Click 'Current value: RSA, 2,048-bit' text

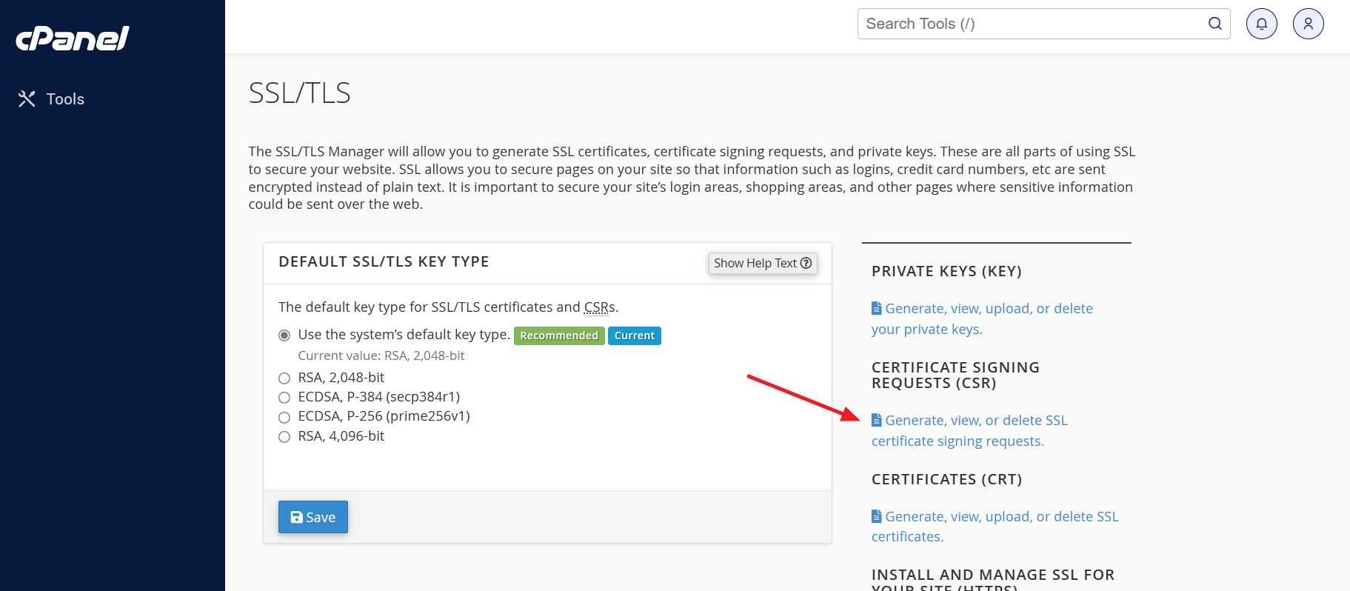point(381,355)
